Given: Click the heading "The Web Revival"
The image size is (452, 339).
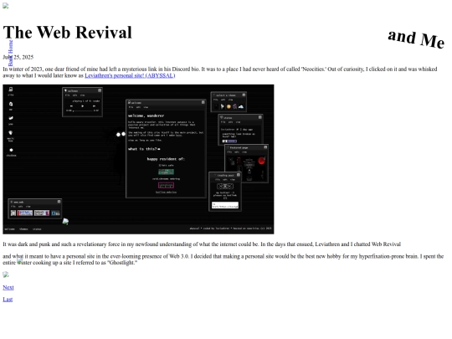Looking at the screenshot, I should click(x=68, y=33).
